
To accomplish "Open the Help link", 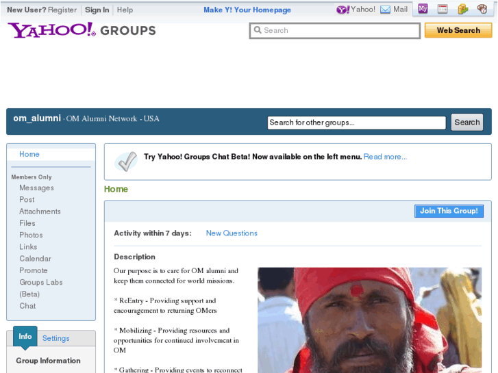I will click(125, 10).
